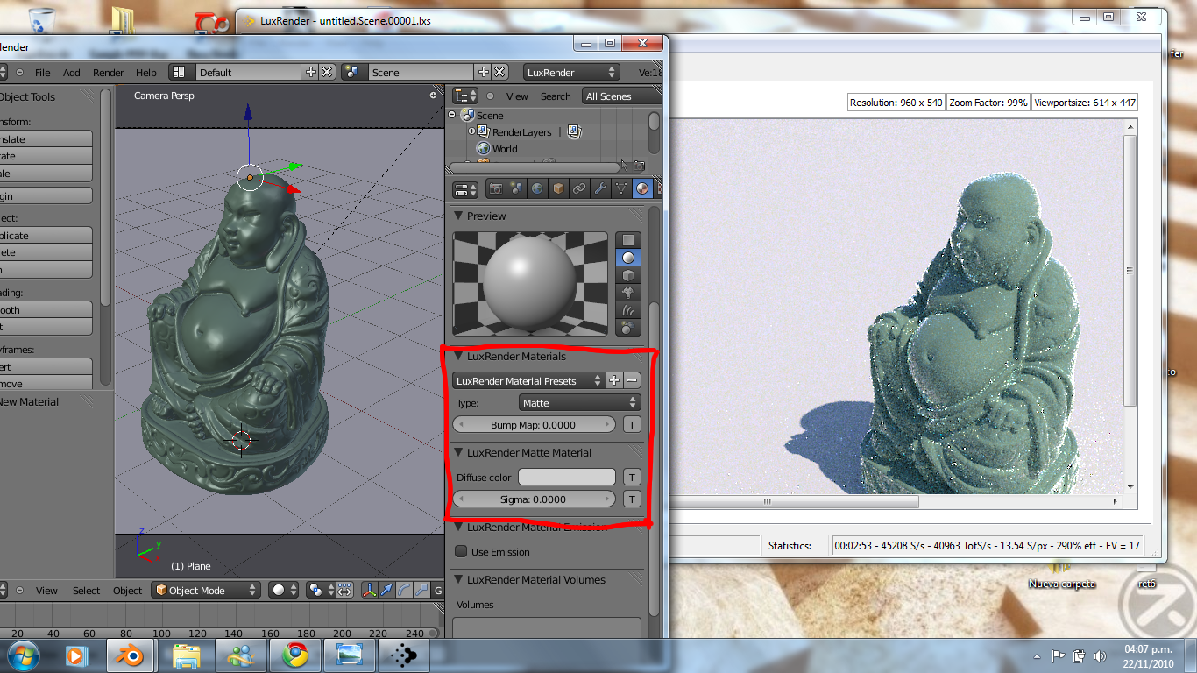1197x673 pixels.
Task: Open the Add menu in Blender
Action: click(x=72, y=73)
